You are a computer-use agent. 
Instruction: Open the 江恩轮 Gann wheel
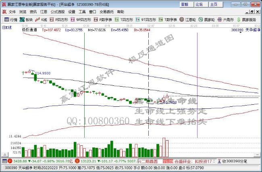[187, 20]
